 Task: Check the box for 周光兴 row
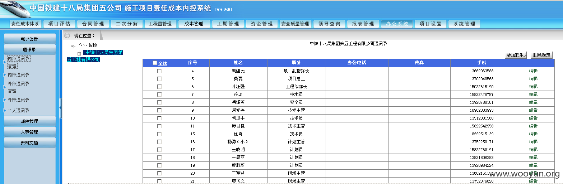click(x=159, y=110)
